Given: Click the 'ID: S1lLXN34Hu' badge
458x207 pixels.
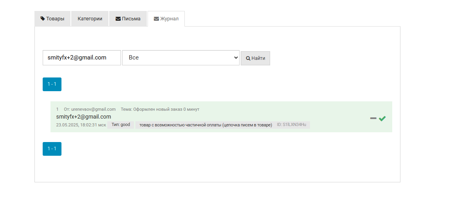Looking at the screenshot, I should pos(292,125).
